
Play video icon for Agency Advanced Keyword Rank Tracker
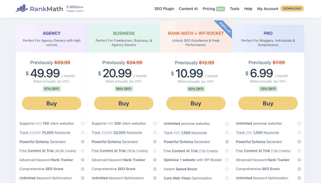click(83, 160)
